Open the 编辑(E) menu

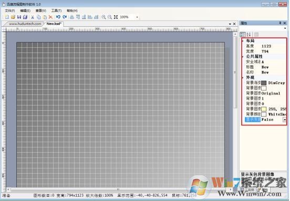(25, 10)
